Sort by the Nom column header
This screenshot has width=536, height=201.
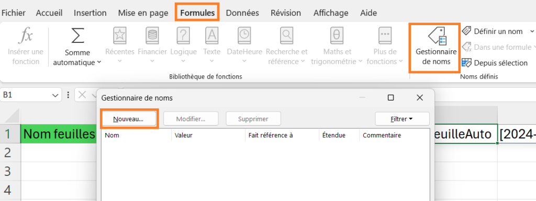coord(137,136)
